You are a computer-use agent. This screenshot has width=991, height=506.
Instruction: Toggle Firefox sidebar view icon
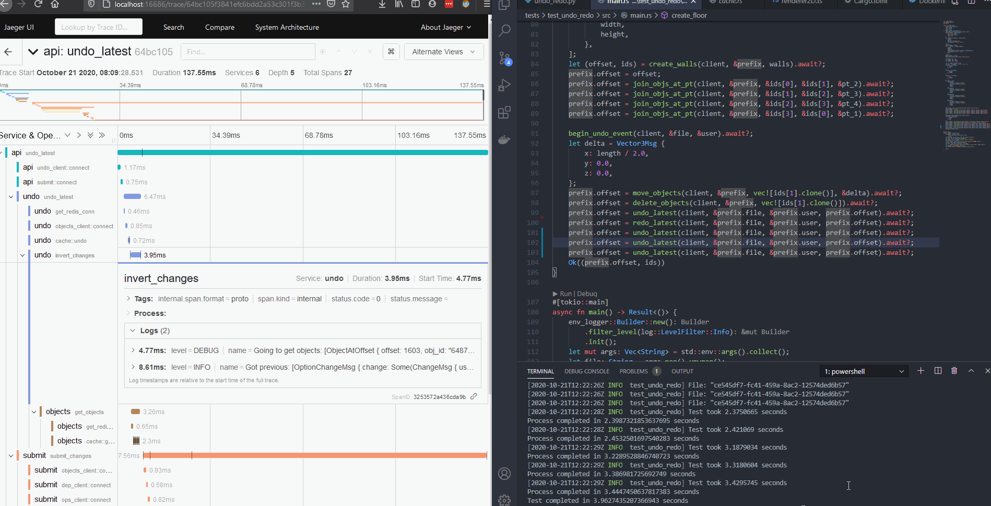coord(416,4)
